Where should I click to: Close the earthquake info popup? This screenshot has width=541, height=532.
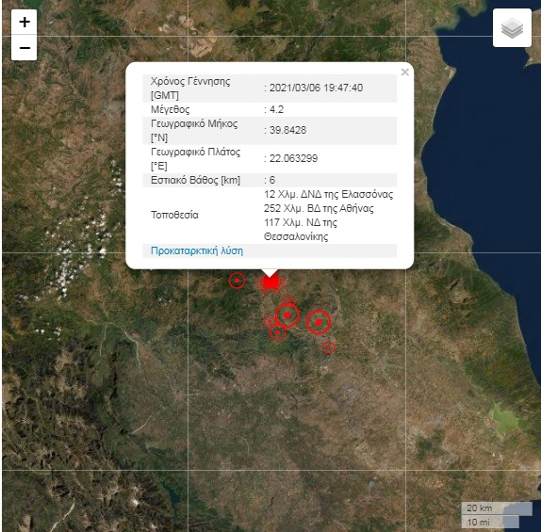point(404,73)
